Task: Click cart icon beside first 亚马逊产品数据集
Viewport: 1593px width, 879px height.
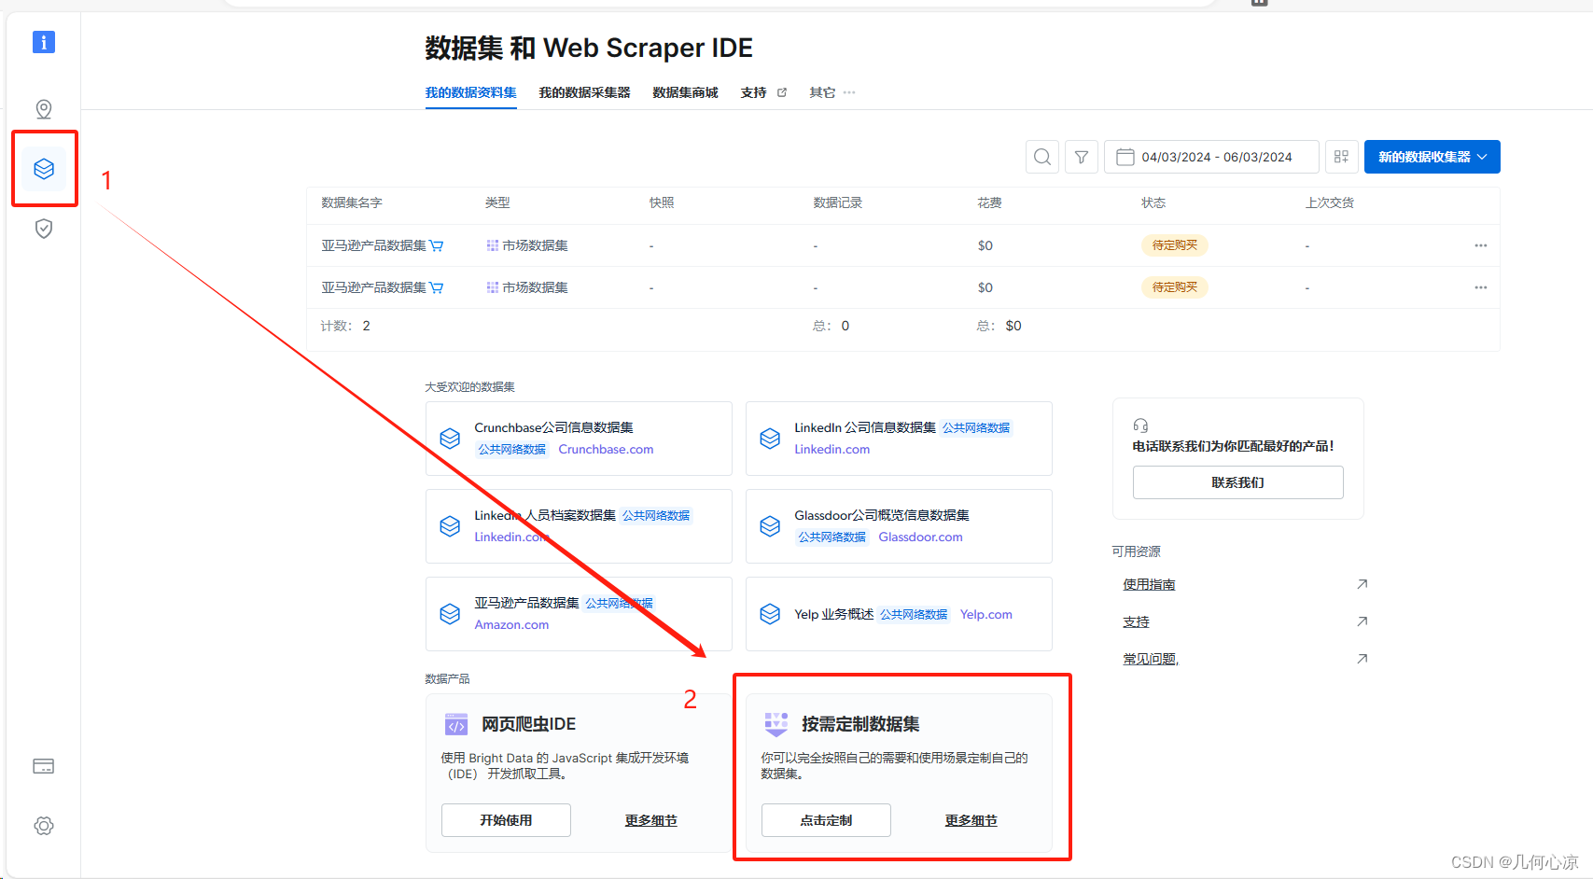Action: pyautogui.click(x=437, y=246)
